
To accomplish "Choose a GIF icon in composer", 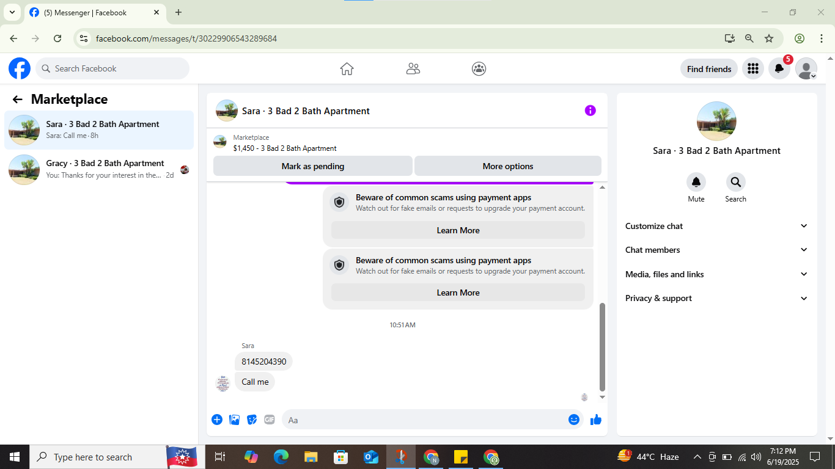I will (270, 420).
